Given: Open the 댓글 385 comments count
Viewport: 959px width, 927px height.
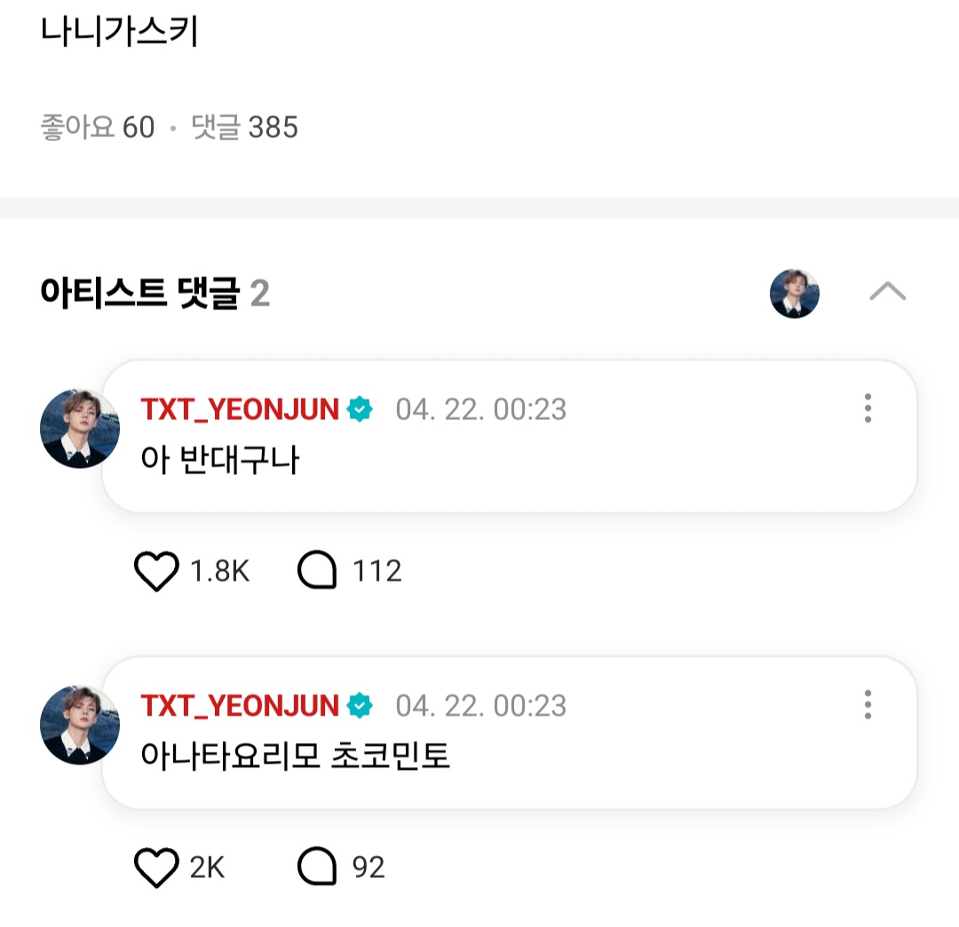Looking at the screenshot, I should point(245,127).
